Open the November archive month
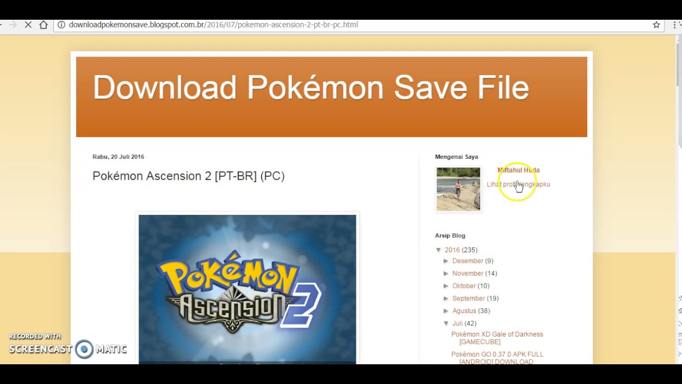682x384 pixels. pos(468,274)
